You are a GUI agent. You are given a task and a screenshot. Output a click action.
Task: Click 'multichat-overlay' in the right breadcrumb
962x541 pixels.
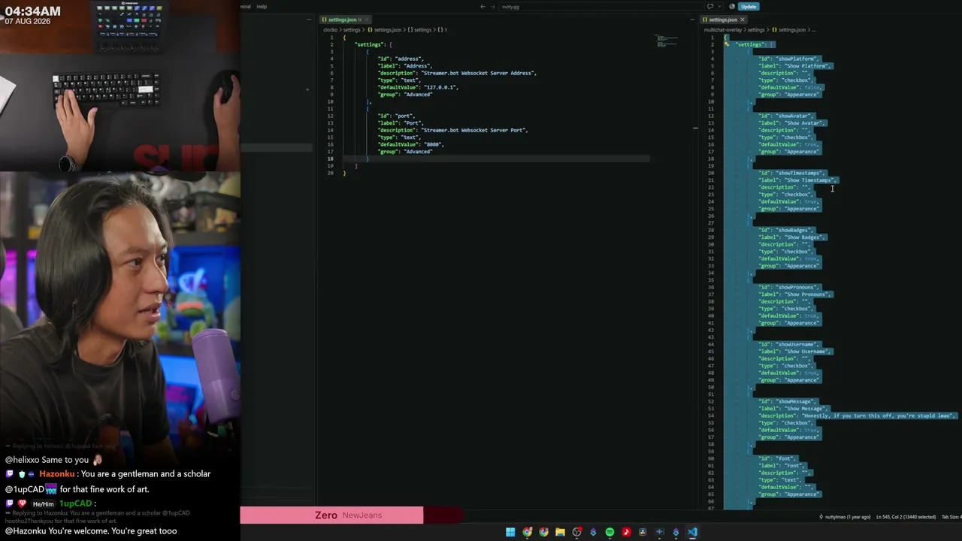pyautogui.click(x=723, y=30)
